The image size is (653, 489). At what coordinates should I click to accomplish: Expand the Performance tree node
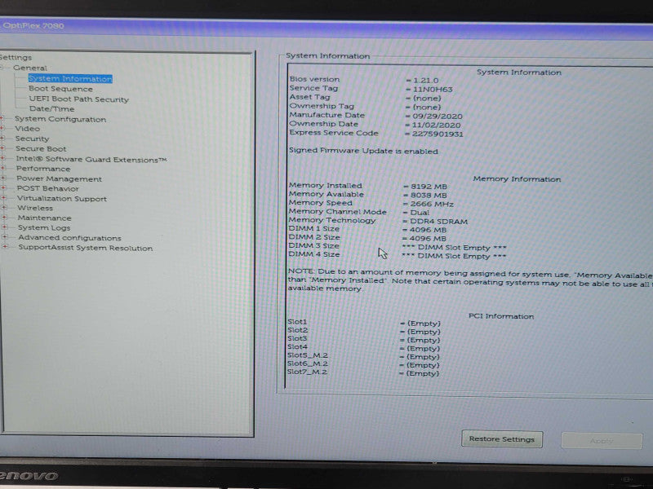point(3,168)
